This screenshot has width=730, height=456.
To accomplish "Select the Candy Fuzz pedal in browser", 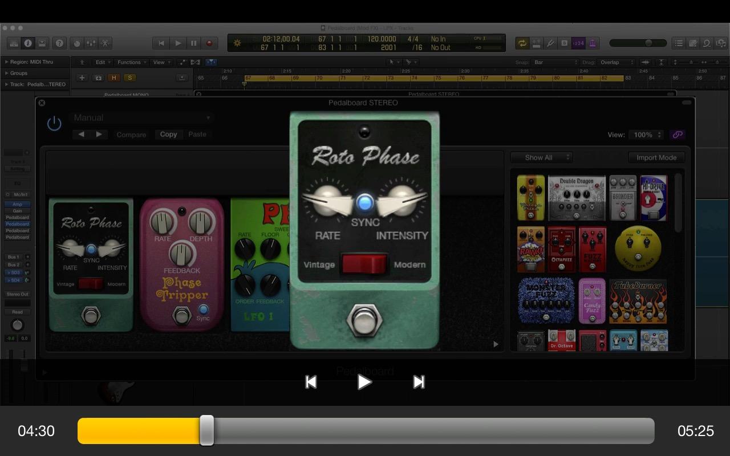I will click(x=592, y=300).
